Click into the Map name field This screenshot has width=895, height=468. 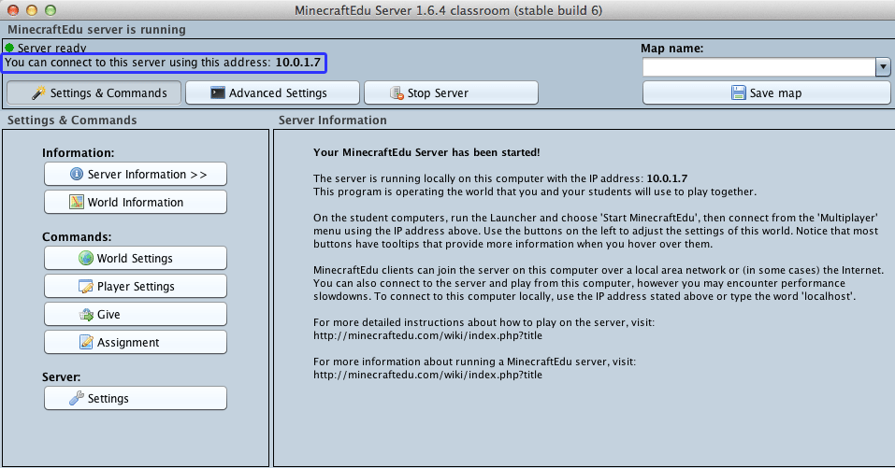point(759,66)
